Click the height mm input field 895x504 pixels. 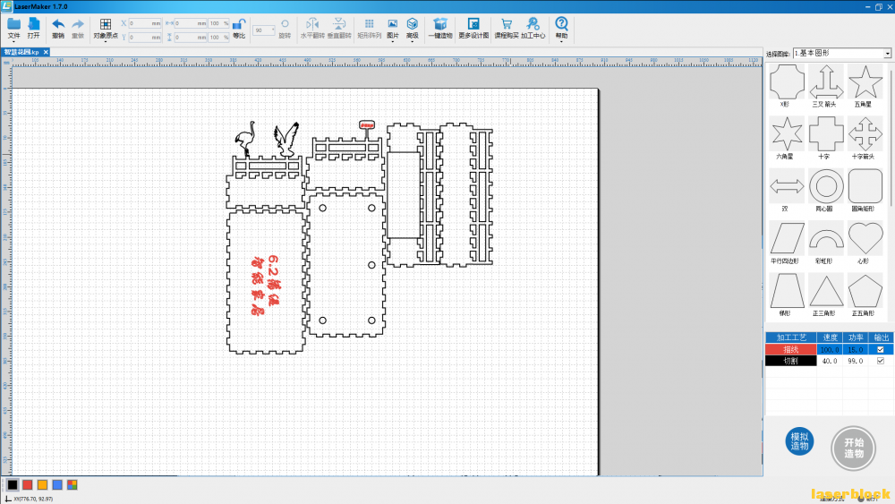[x=191, y=37]
